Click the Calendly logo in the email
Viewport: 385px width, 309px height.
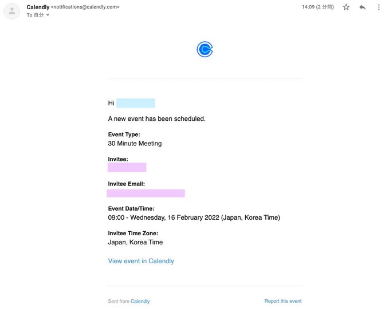[205, 49]
